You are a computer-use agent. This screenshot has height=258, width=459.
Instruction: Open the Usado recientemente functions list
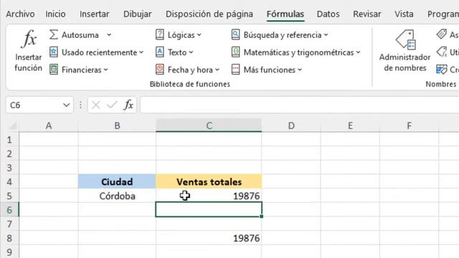(96, 52)
